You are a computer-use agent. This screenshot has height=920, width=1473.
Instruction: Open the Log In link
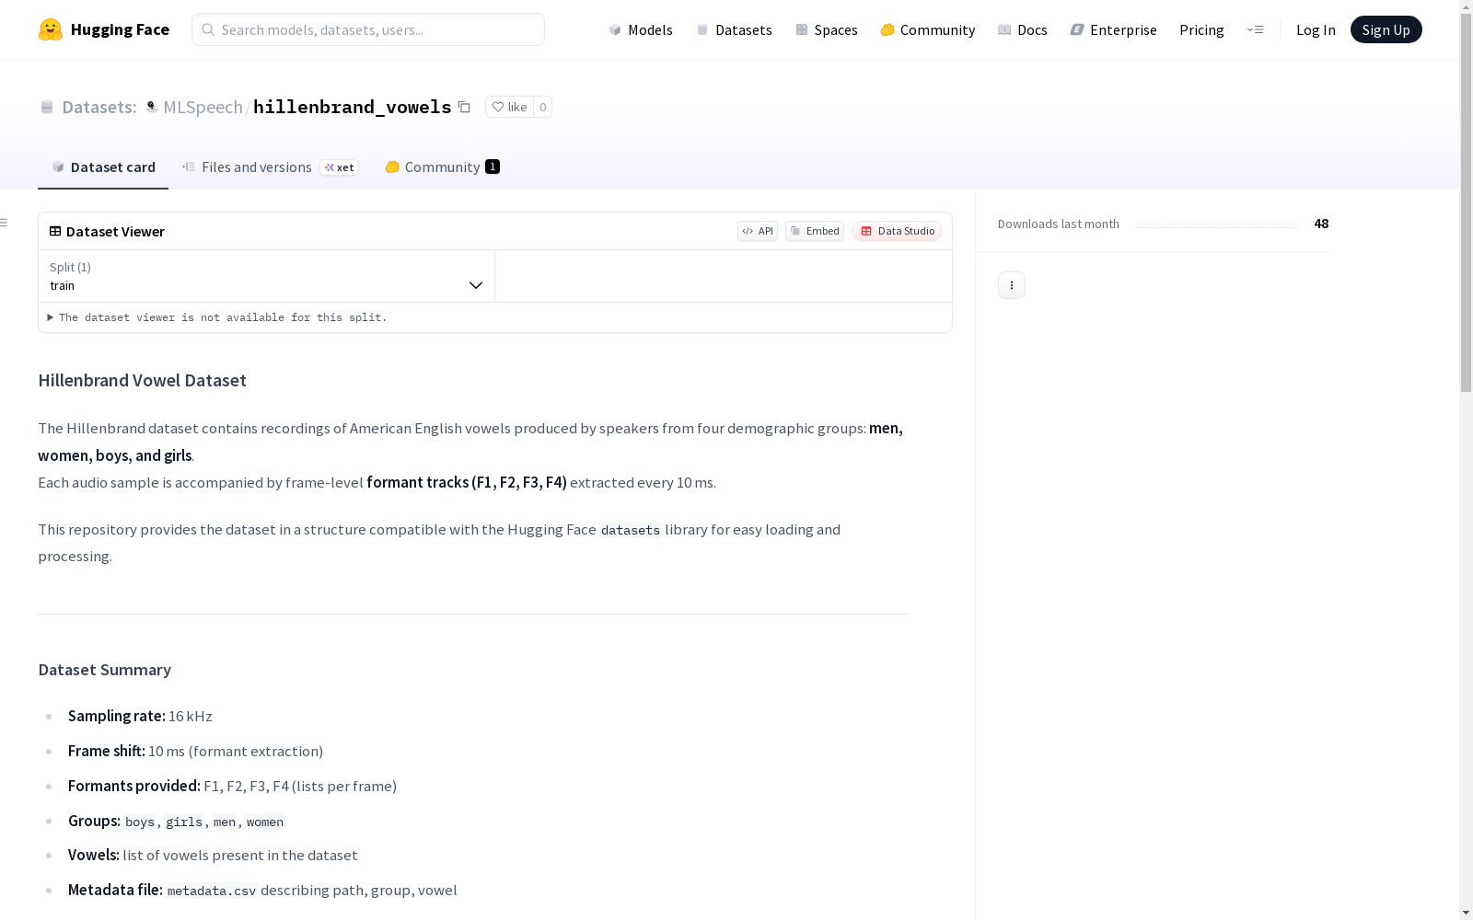[1316, 29]
